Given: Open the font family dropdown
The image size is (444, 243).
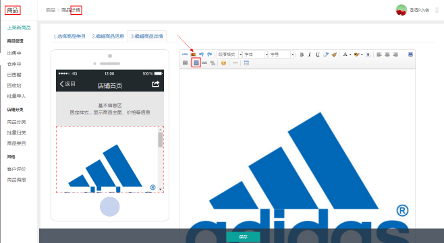Looking at the screenshot, I should (256, 55).
